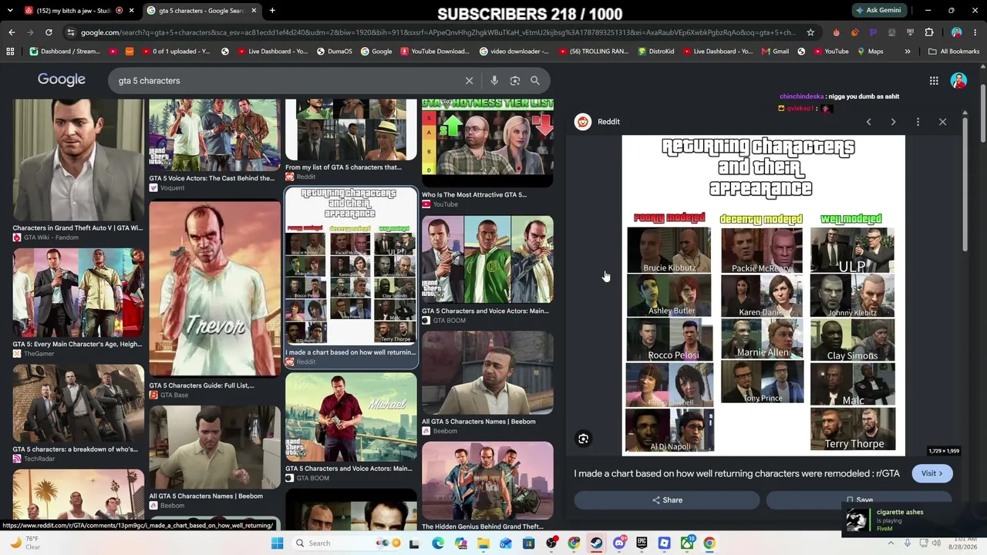Screen dimensions: 987x555
Task: Open Epic Games Launcher from taskbar
Action: tap(642, 543)
